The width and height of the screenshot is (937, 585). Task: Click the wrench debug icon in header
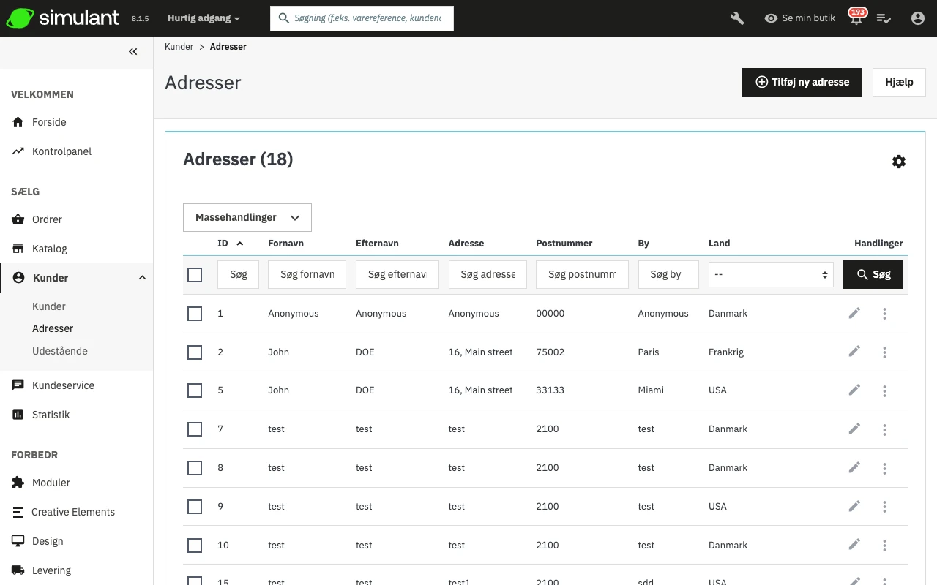point(737,18)
